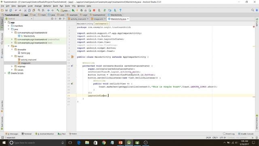This screenshot has height=146, width=259.
Task: Click the Debug app bug icon
Action: point(81,10)
